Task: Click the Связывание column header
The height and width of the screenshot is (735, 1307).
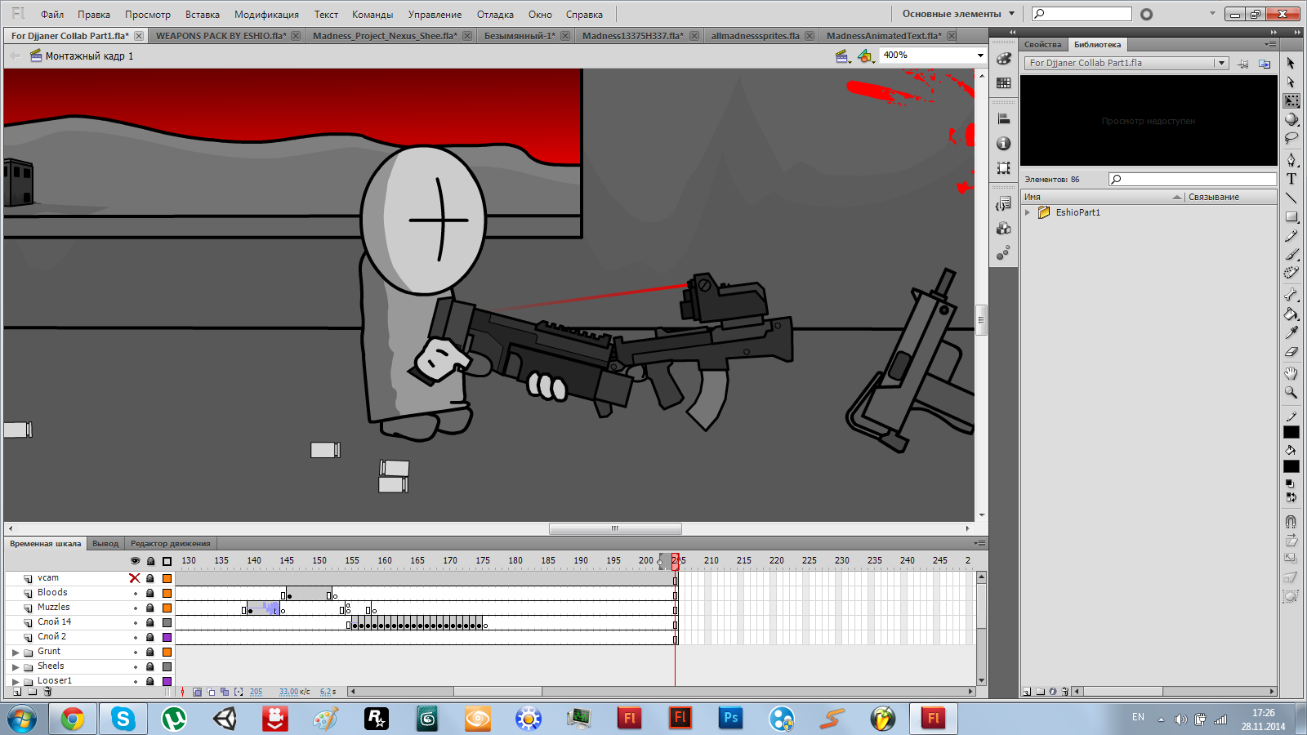Action: [1231, 197]
